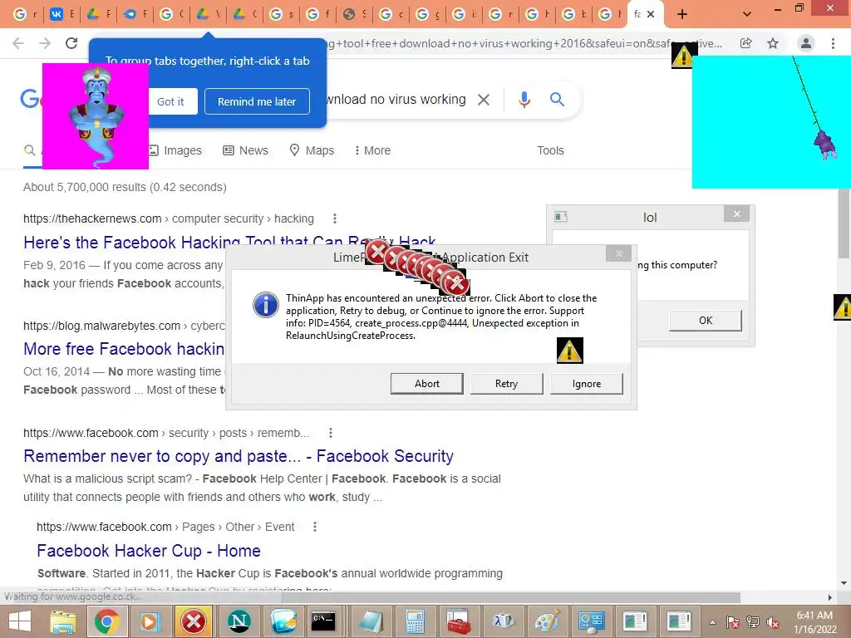Open the Chrome profile avatar
This screenshot has width=851, height=638.
tap(806, 43)
